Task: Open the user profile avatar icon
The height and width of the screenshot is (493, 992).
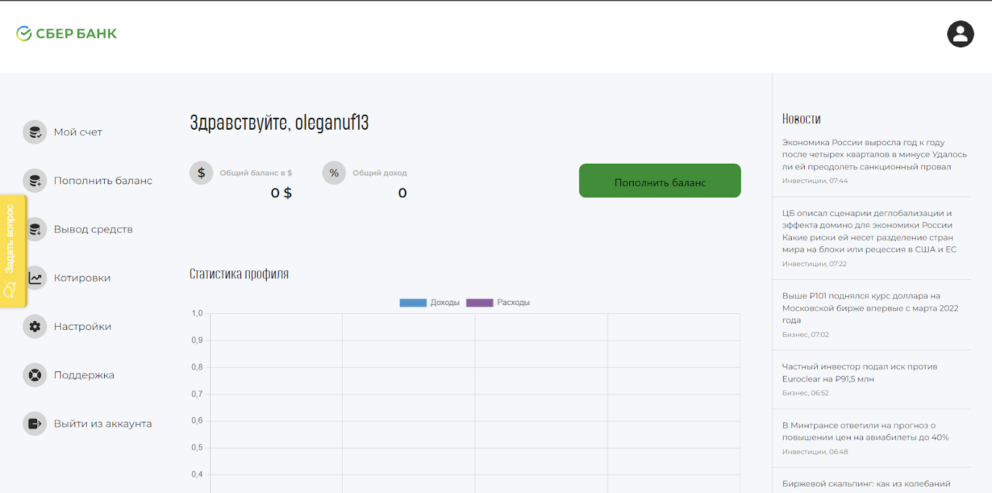Action: pyautogui.click(x=960, y=34)
